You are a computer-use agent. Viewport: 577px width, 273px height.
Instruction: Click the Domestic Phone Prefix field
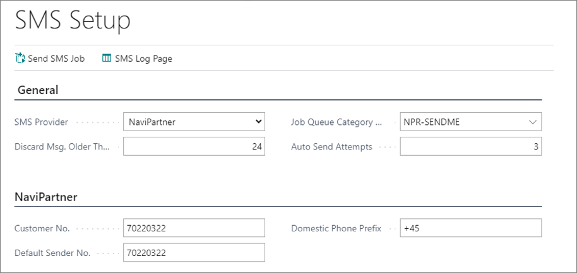coord(471,228)
